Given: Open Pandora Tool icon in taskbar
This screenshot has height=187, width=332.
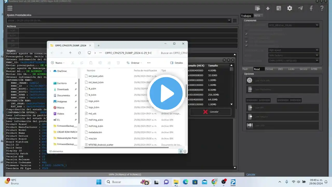Looking at the screenshot, I should click(233, 182).
